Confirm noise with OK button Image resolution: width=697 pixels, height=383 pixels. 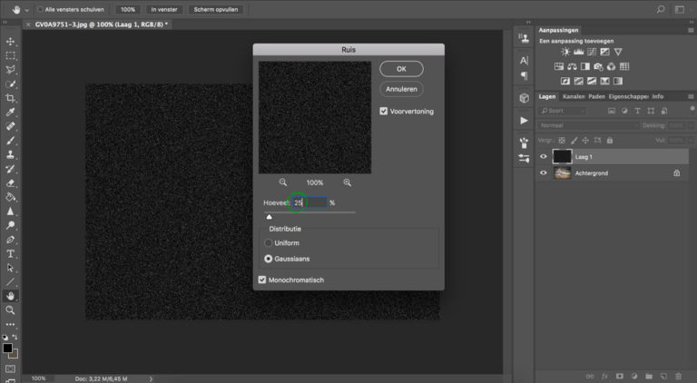(401, 69)
